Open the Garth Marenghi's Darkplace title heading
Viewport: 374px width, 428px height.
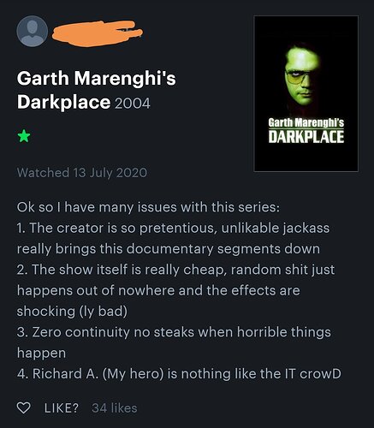(x=97, y=90)
